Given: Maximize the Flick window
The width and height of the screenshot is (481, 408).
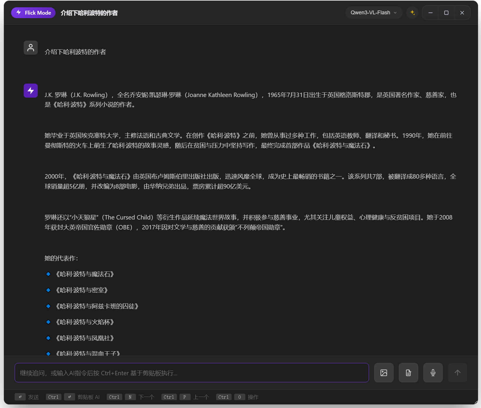Looking at the screenshot, I should pos(446,13).
